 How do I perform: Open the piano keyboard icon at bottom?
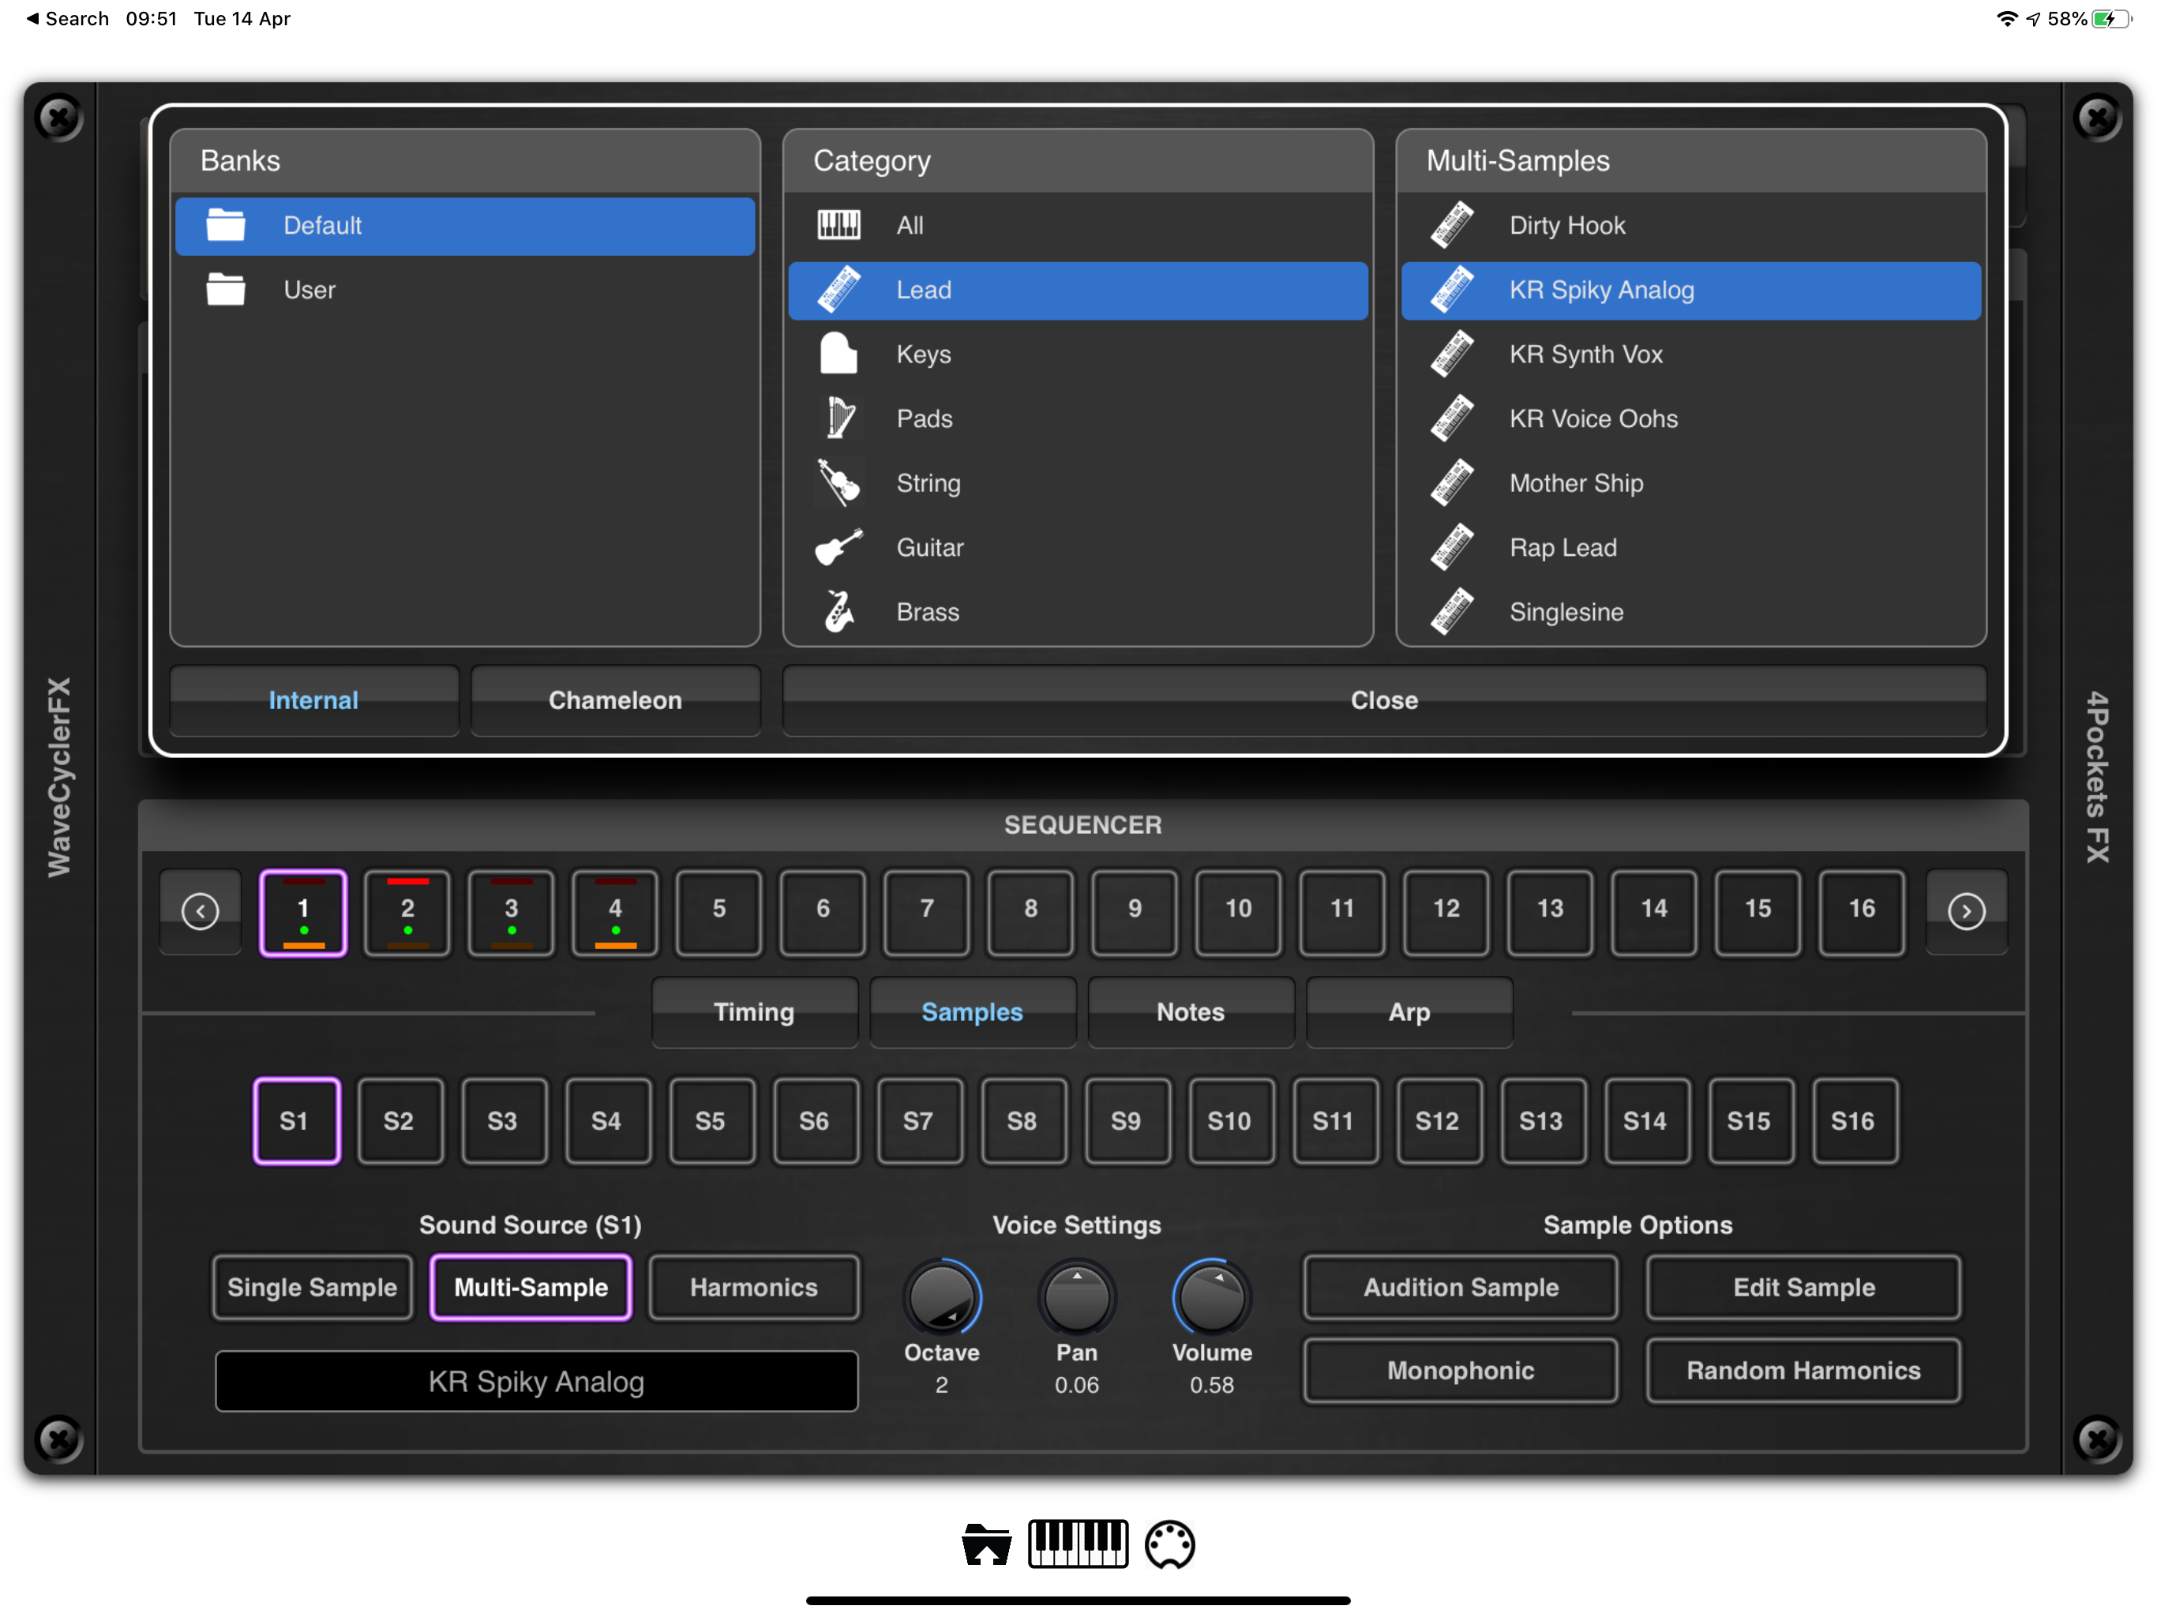pos(1078,1544)
